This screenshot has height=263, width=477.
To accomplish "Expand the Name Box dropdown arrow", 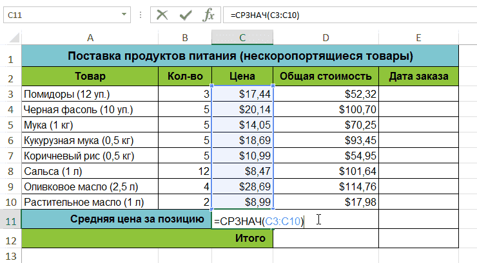I will tap(124, 15).
